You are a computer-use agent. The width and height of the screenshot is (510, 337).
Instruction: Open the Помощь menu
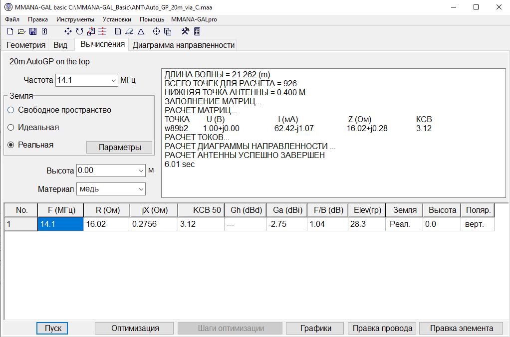point(152,19)
